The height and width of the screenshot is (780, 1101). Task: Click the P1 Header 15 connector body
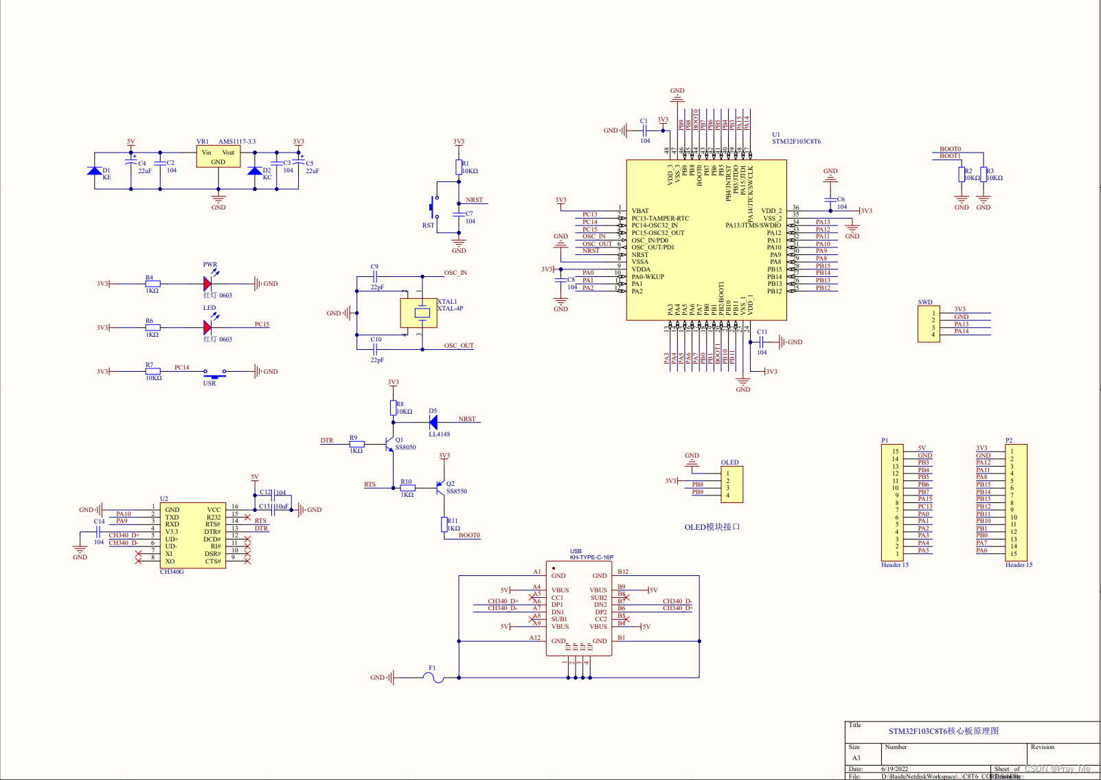coord(892,502)
